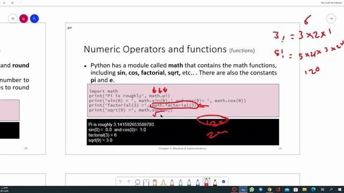Click the red circular app taskbar icon
This screenshot has width=344, height=193.
(234, 189)
